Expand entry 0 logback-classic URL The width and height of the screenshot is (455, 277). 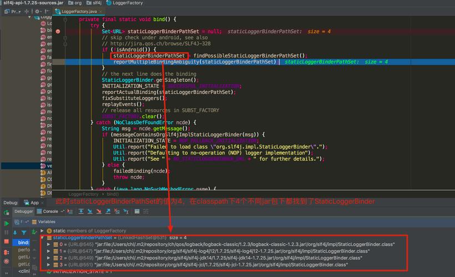(48, 244)
